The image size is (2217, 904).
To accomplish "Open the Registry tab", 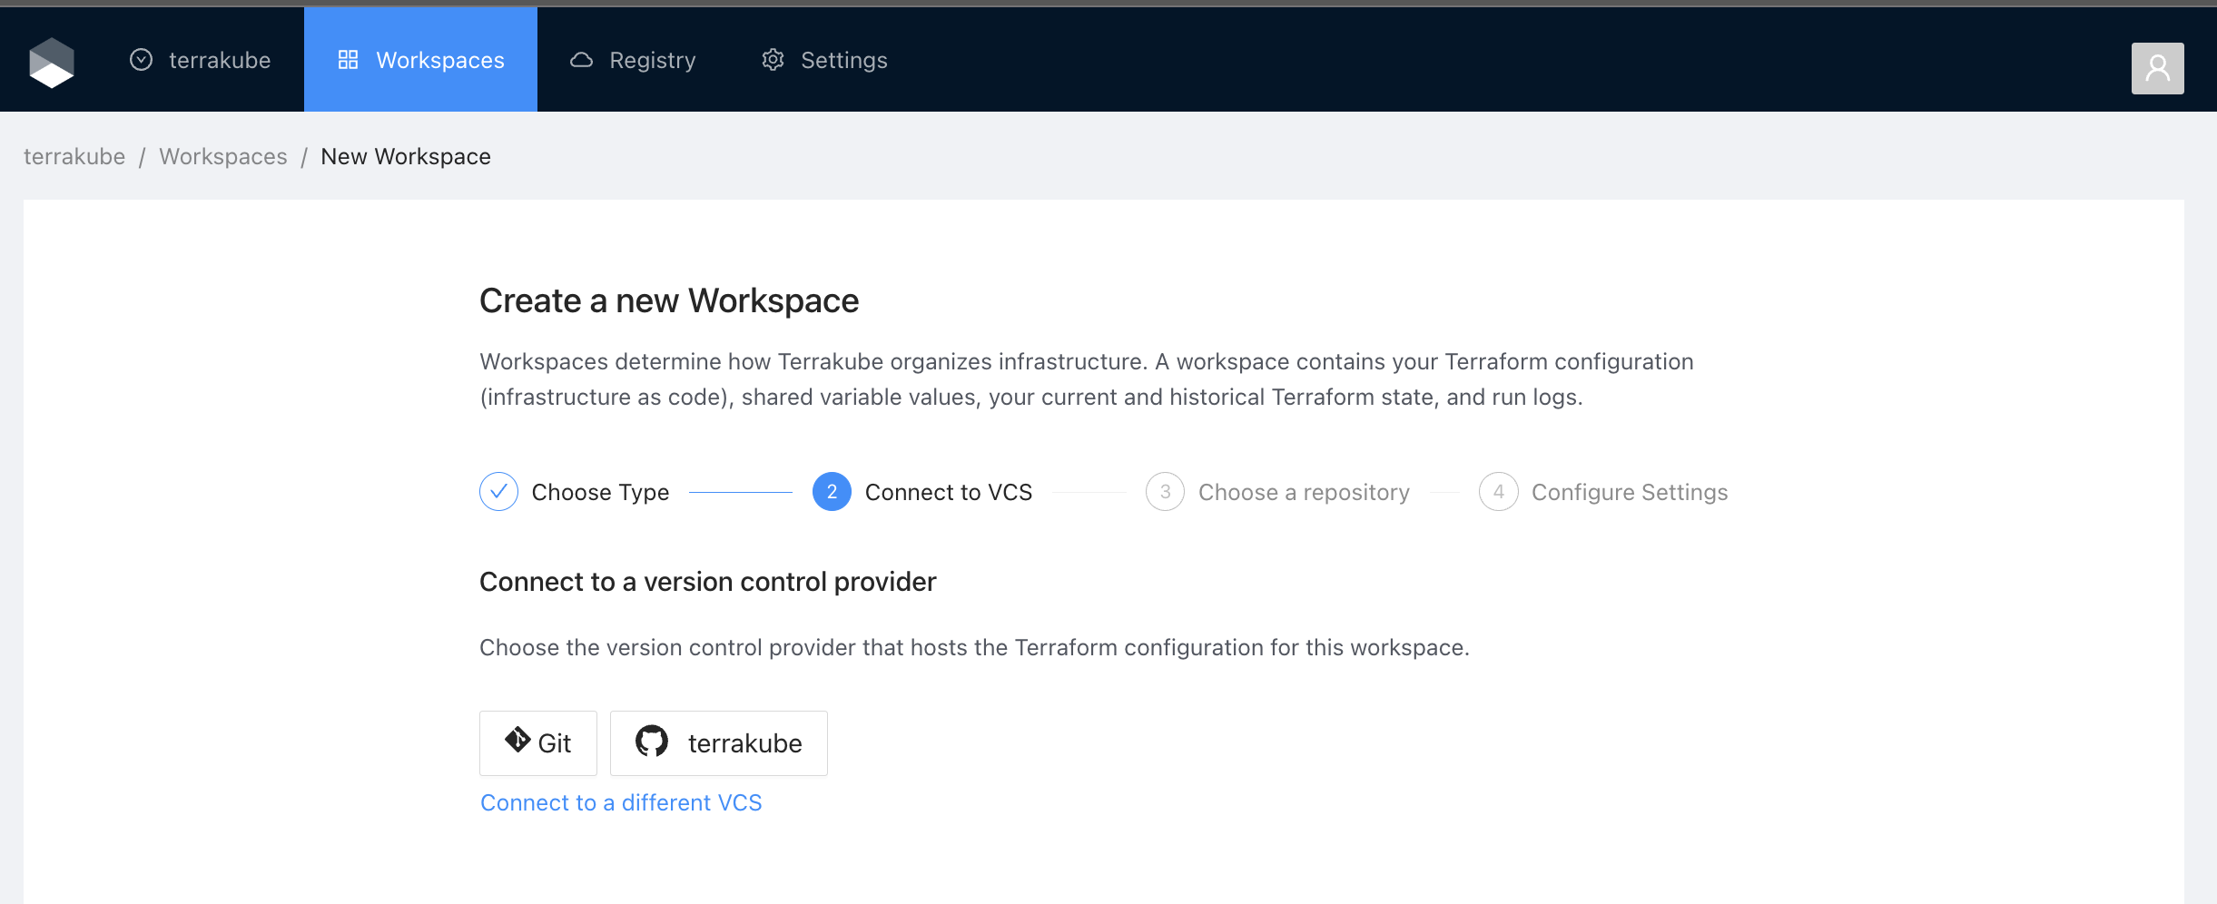I will pos(633,60).
